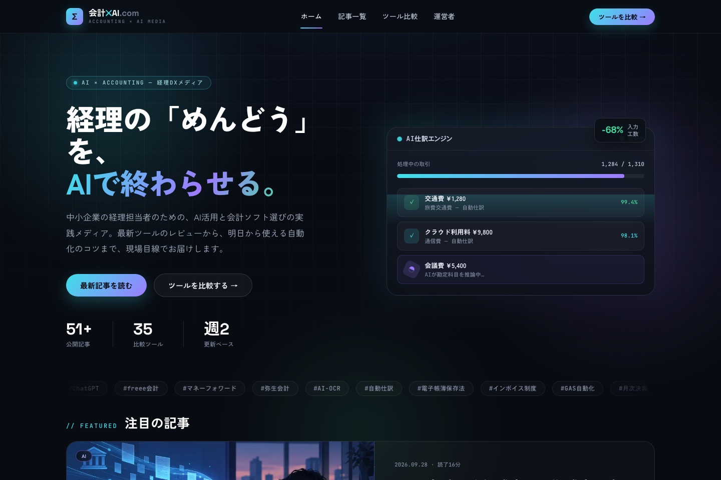Click the spinner icon beside 会議費 ¥5,400
Viewport: 721px width, 480px height.
pos(412,269)
